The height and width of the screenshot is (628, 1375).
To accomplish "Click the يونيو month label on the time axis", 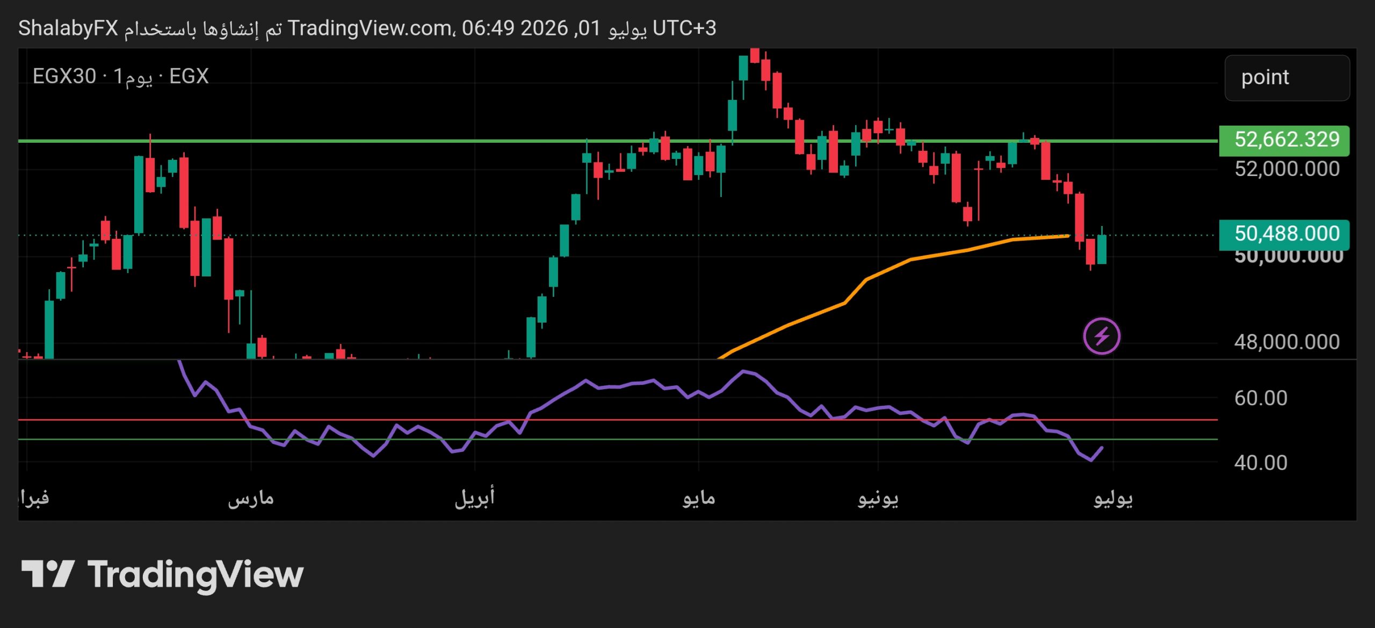I will tap(878, 499).
